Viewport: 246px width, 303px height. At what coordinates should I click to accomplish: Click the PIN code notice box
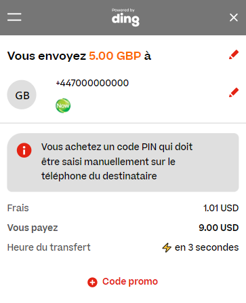coord(123,162)
